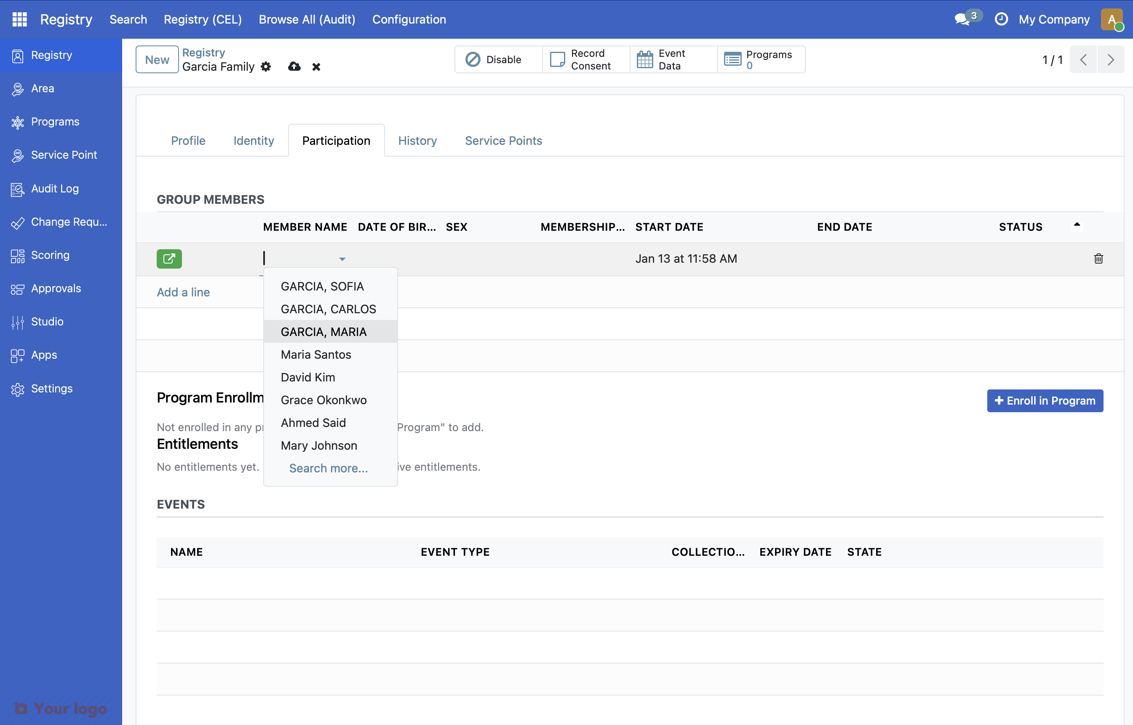Open the messages icon showing 3 notifications

(x=964, y=19)
